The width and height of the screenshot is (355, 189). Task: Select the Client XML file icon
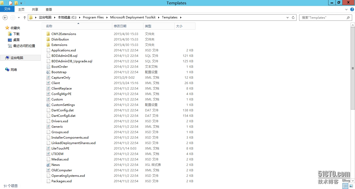(48, 83)
